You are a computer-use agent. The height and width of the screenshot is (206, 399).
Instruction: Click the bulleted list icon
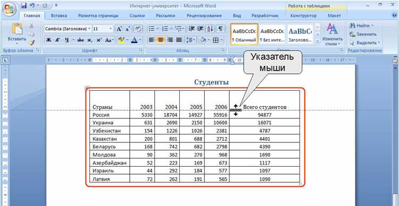pyautogui.click(x=152, y=29)
